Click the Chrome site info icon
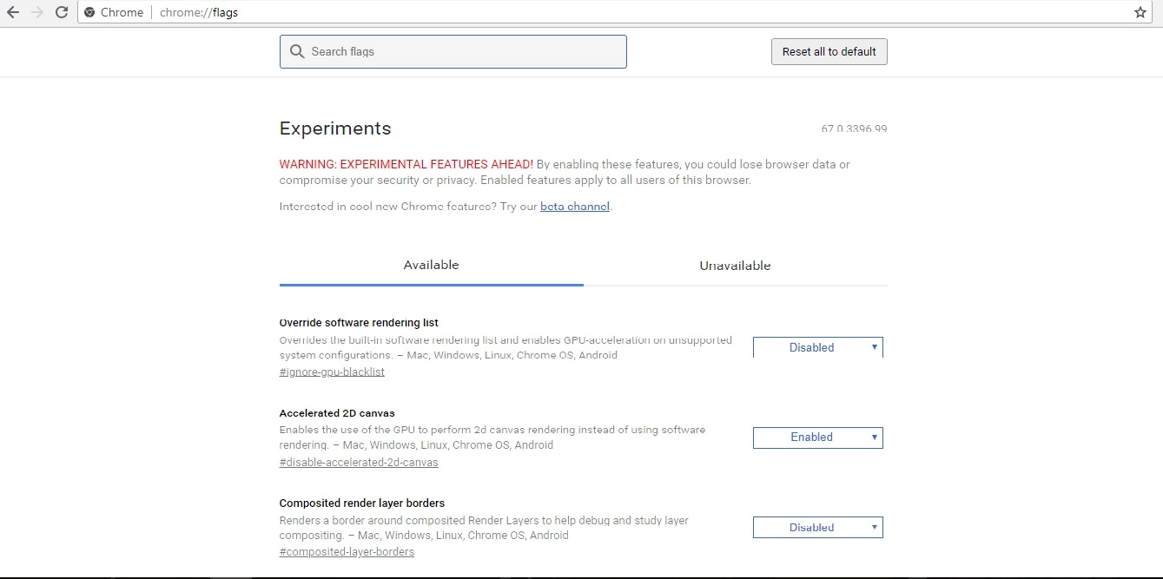The width and height of the screenshot is (1163, 579). [x=89, y=13]
